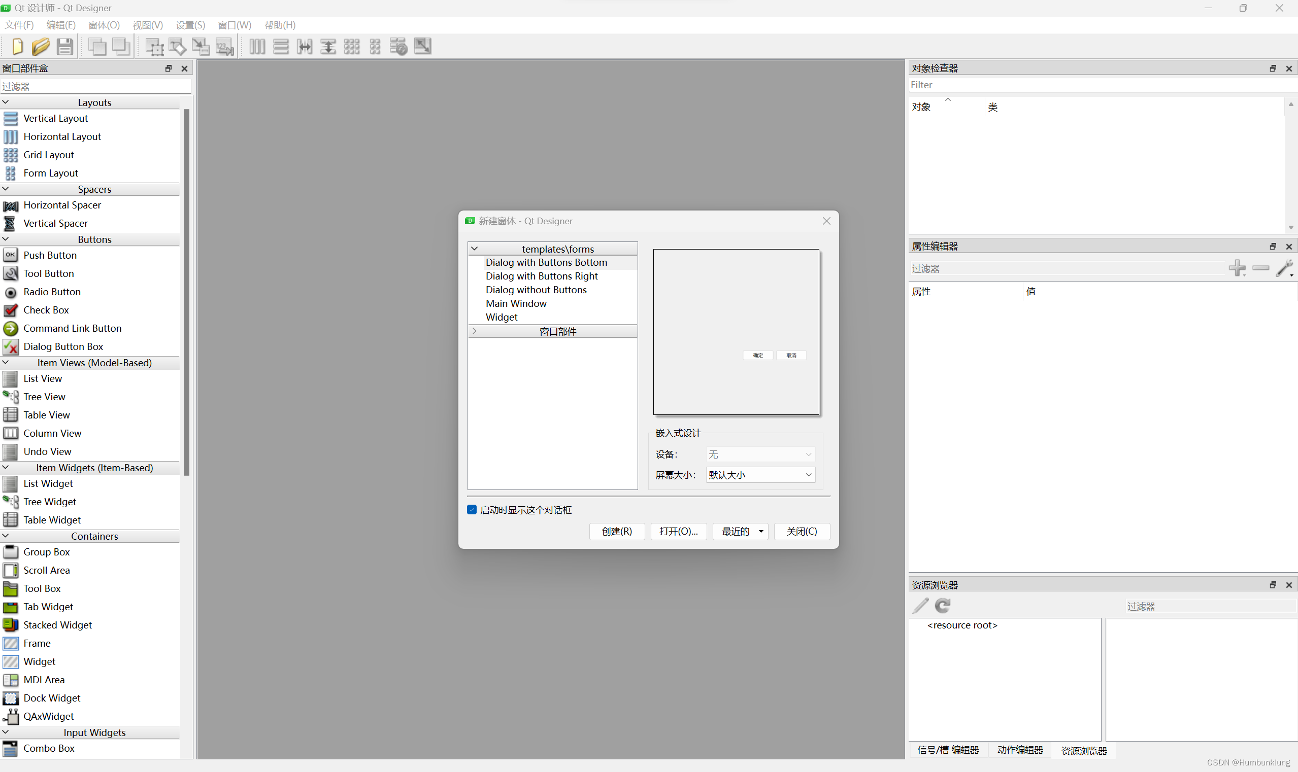1298x772 pixels.
Task: Click the reload icon in the resource browser
Action: tap(943, 605)
